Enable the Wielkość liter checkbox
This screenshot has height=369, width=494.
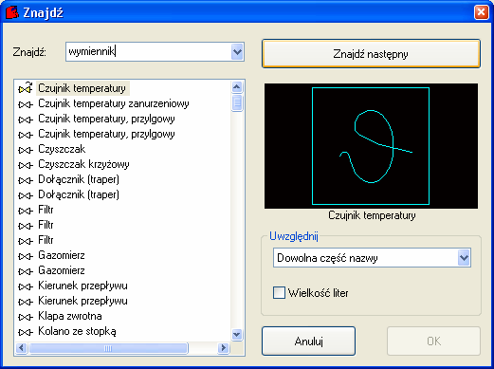[x=279, y=293]
